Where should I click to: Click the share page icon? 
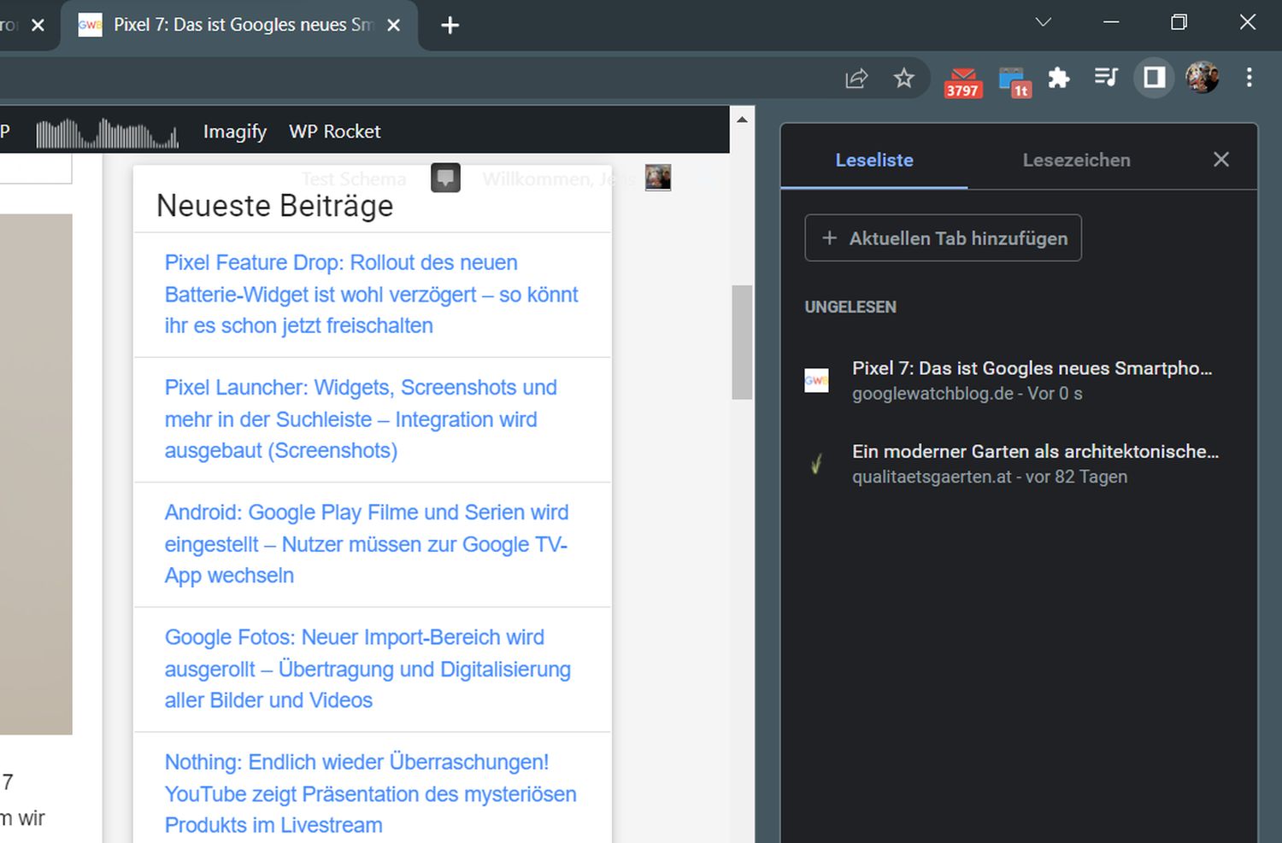[x=856, y=79]
